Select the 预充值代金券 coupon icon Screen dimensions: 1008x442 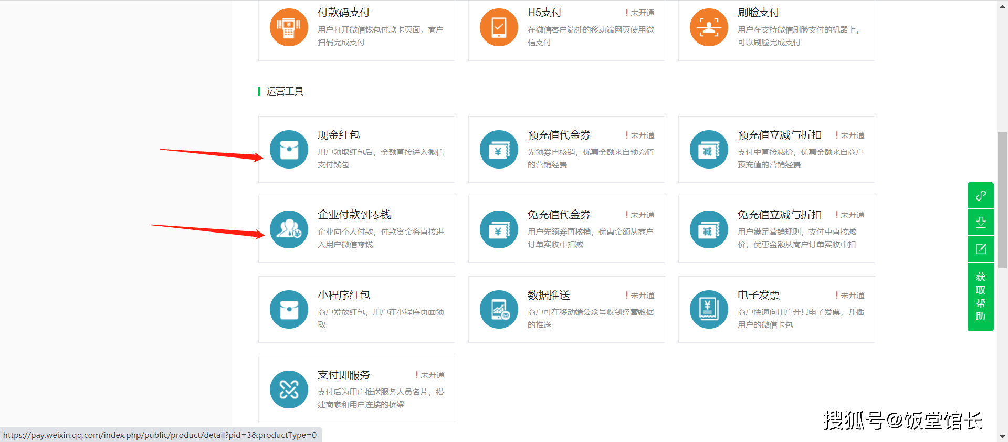[x=499, y=150]
